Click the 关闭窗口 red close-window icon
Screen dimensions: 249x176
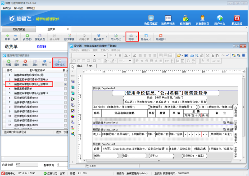pyautogui.click(x=161, y=37)
